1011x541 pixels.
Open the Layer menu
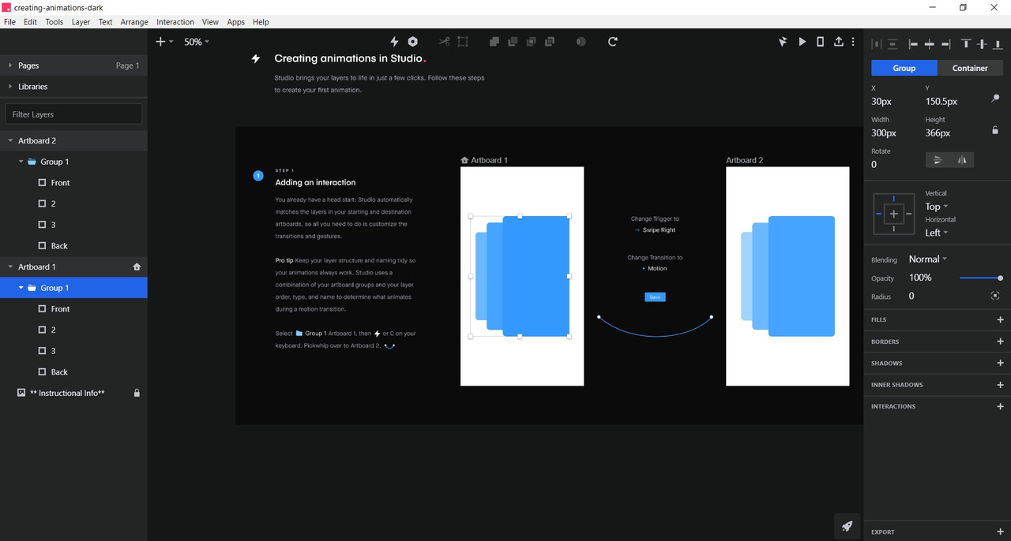click(81, 22)
